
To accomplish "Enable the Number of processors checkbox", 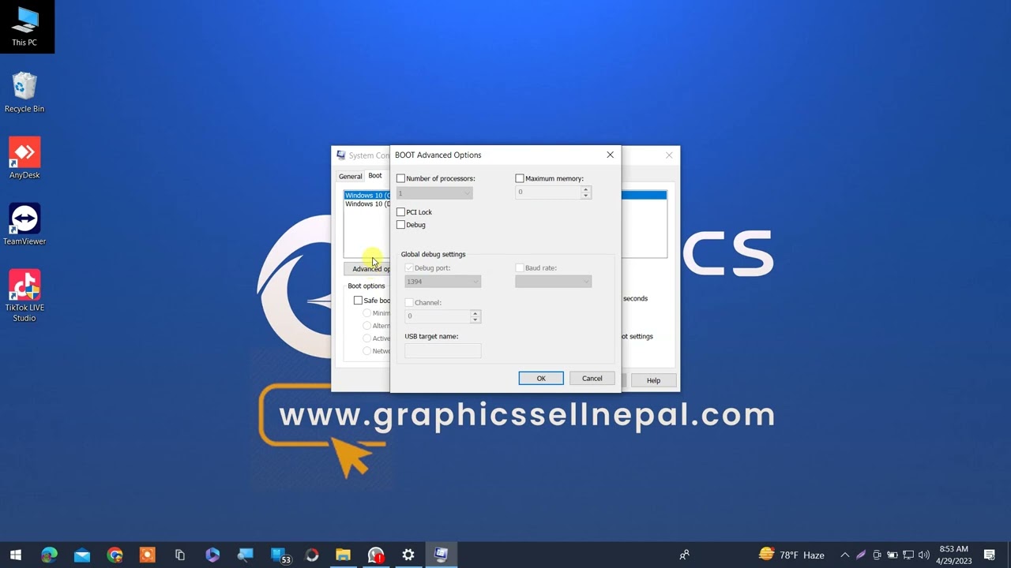I will click(400, 179).
